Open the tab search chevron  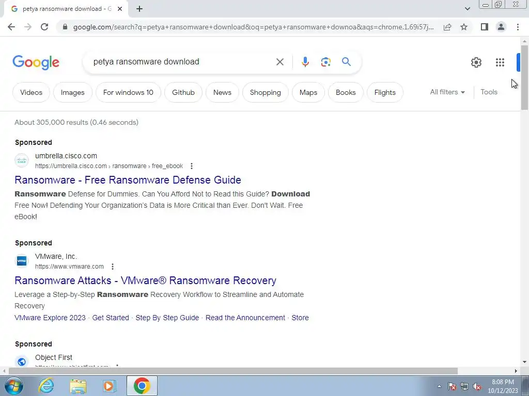coord(467,9)
